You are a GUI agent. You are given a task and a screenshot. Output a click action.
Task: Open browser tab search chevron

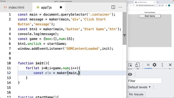tap(172, 2)
